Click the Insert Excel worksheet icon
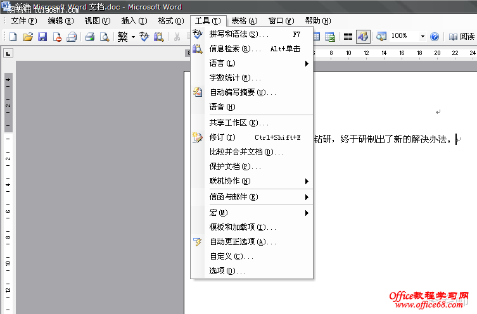The image size is (477, 314). 330,37
